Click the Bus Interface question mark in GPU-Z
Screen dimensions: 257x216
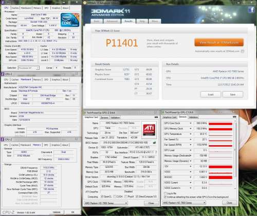tap(156, 152)
